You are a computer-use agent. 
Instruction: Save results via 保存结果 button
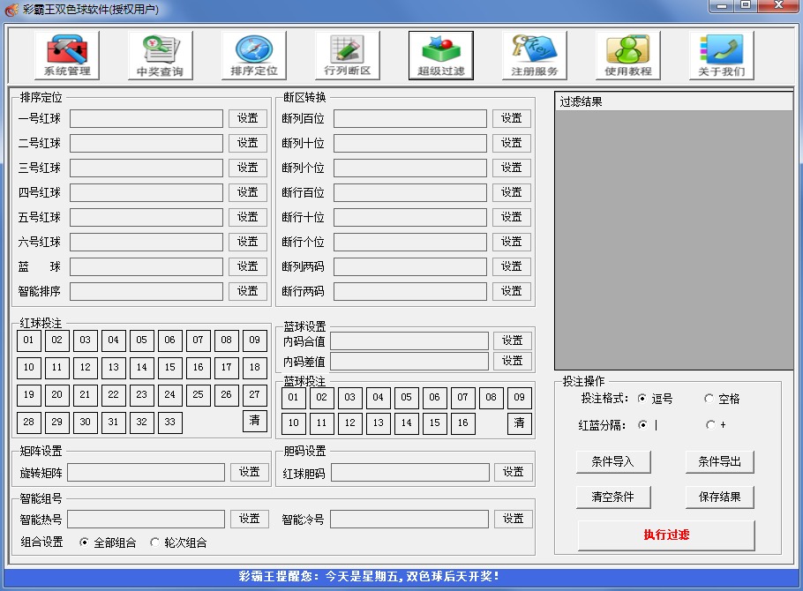(719, 497)
